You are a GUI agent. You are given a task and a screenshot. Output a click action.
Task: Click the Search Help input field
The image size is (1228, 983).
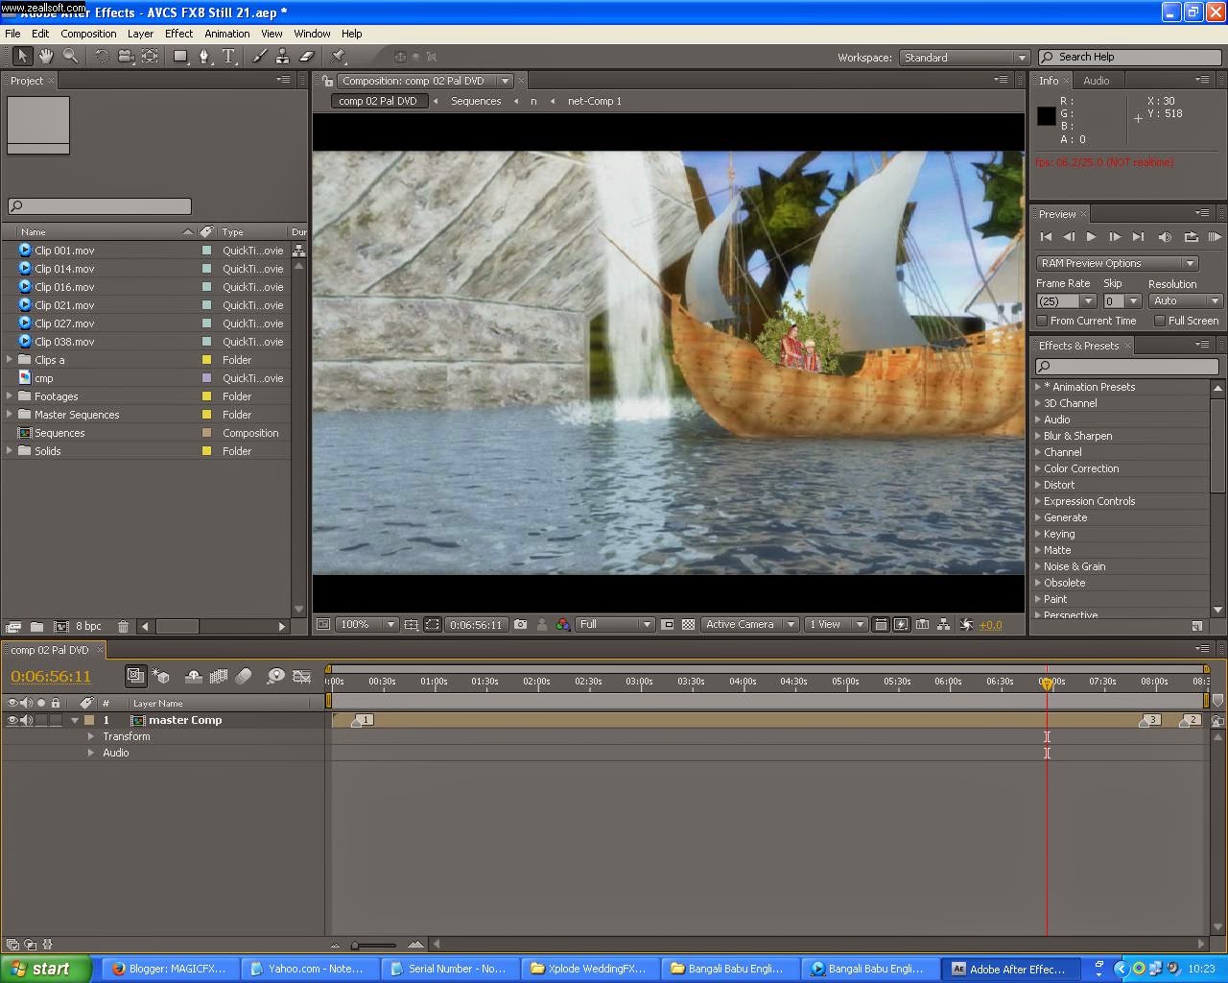tap(1131, 57)
